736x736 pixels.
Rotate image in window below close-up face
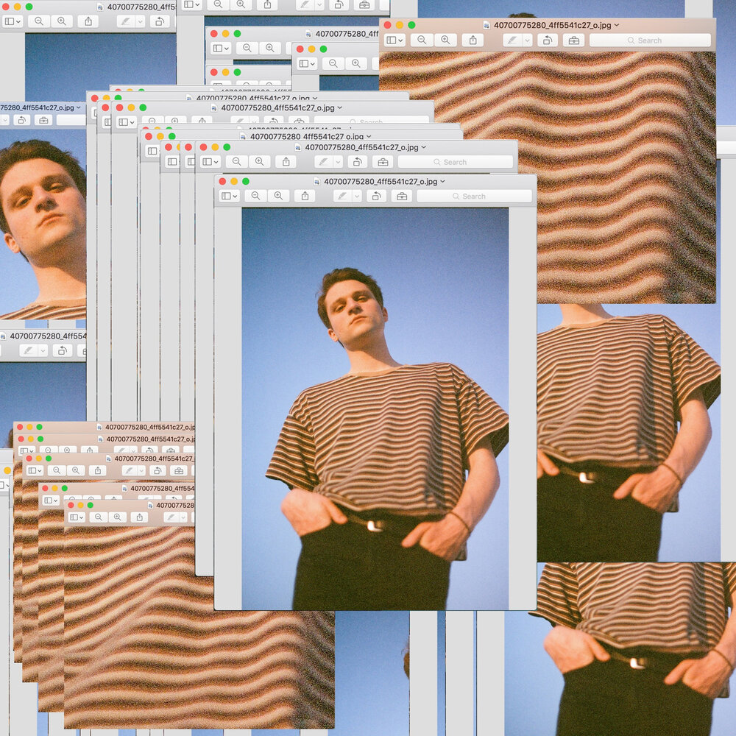pyautogui.click(x=63, y=350)
